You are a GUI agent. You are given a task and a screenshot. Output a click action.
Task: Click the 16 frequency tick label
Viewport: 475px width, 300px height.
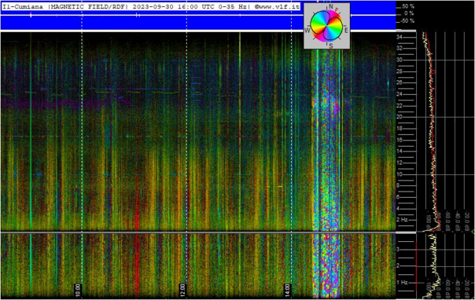click(x=400, y=140)
